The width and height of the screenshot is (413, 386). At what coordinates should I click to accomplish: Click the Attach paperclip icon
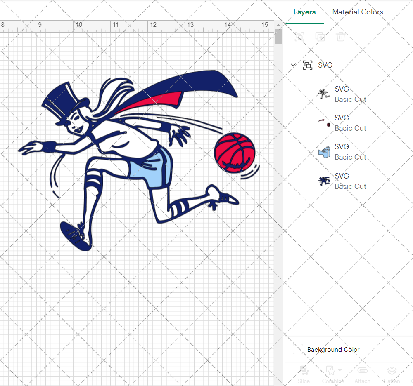pos(363,370)
